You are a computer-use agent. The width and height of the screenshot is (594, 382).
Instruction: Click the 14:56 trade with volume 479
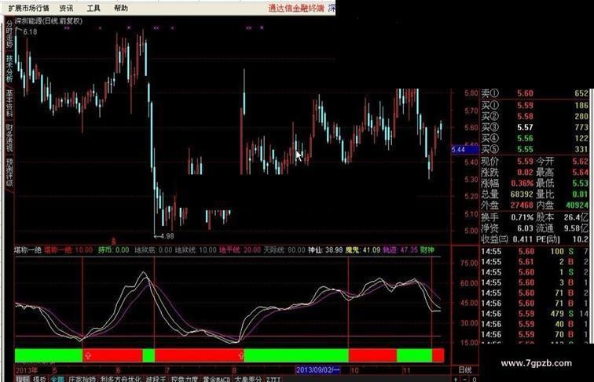click(x=534, y=314)
